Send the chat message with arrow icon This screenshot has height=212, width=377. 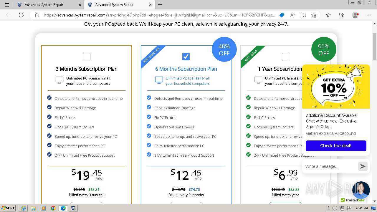pos(363,166)
